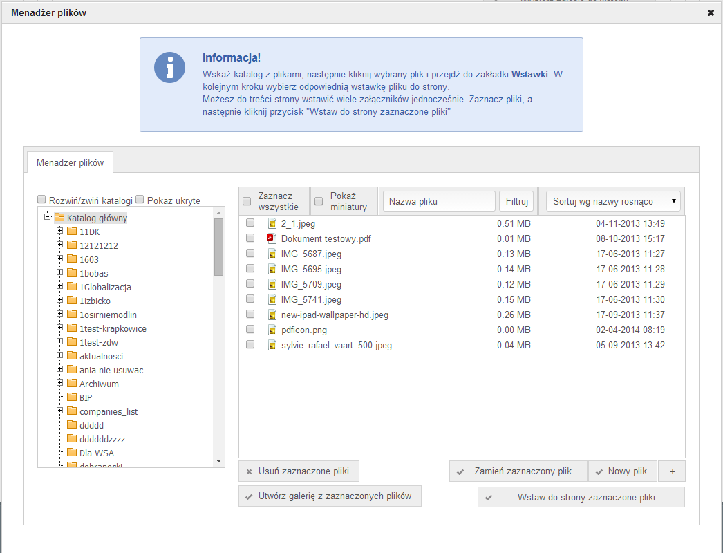Click the image icon of IMG_5741.jpeg
This screenshot has width=723, height=553.
272,300
